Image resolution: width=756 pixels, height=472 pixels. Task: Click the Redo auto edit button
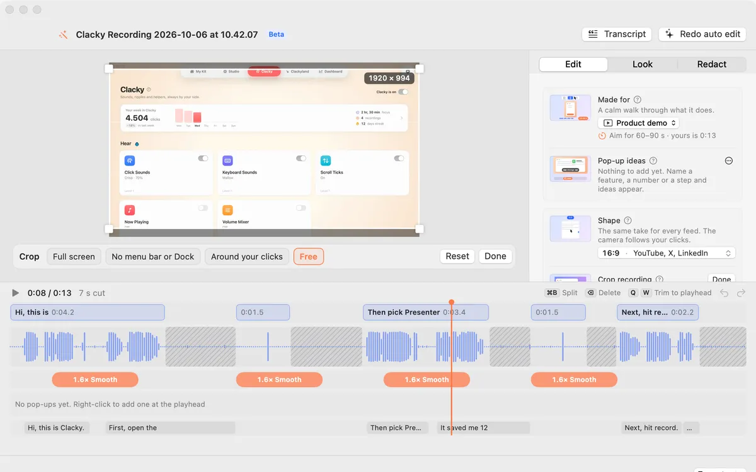(702, 35)
